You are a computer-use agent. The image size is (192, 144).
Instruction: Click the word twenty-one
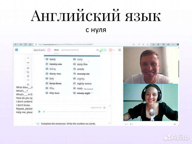pyautogui.click(x=56, y=64)
